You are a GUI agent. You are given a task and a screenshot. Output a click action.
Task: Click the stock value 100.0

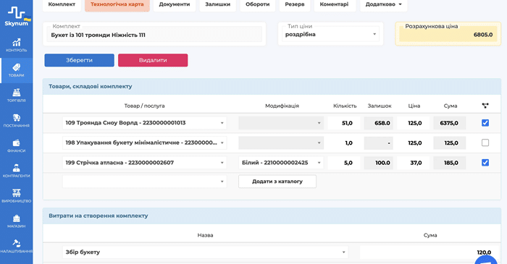(379, 163)
